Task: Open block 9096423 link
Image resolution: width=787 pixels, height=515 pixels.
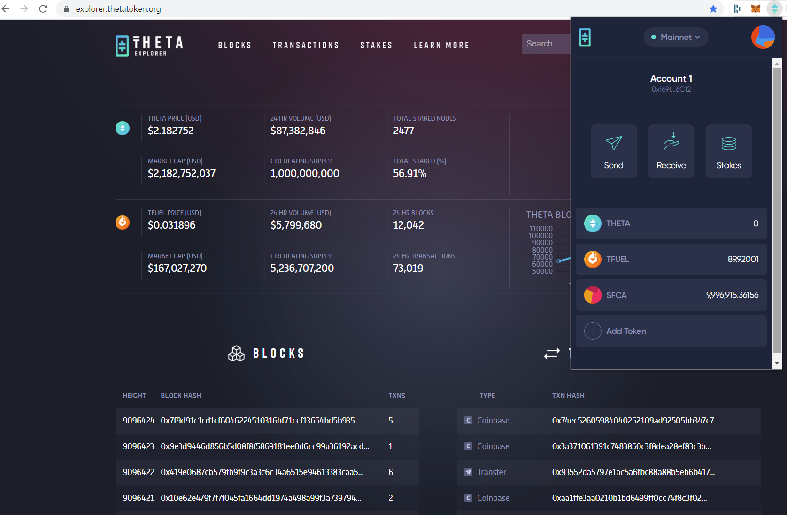Action: tap(139, 446)
